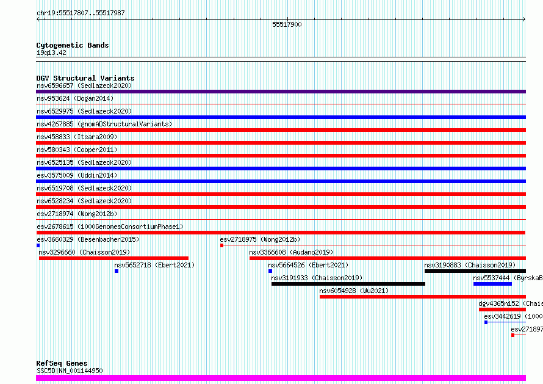
Task: Open the esv3575009 (Uddin2014) variant
Action: (x=77, y=175)
